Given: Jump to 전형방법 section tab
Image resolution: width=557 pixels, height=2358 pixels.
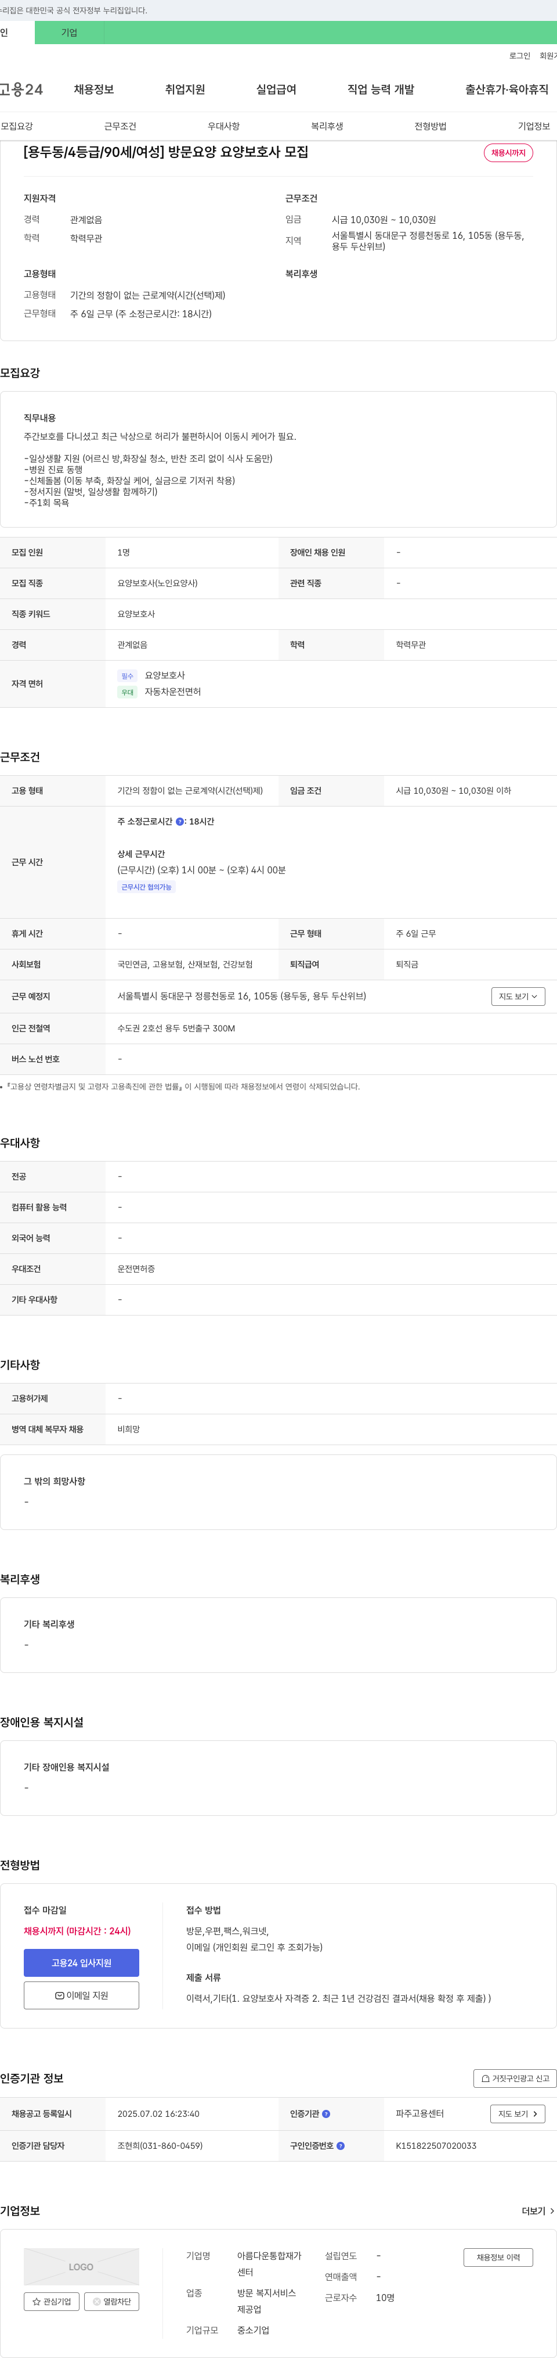Looking at the screenshot, I should point(430,126).
